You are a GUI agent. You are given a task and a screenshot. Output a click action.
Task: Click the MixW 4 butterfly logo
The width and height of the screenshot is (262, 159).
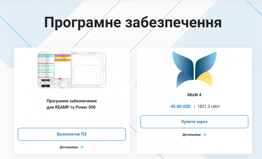pyautogui.click(x=194, y=70)
